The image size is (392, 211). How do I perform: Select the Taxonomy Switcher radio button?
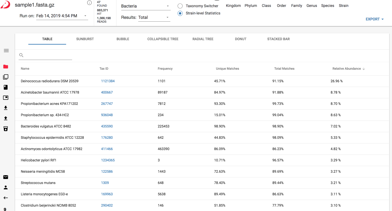click(180, 6)
